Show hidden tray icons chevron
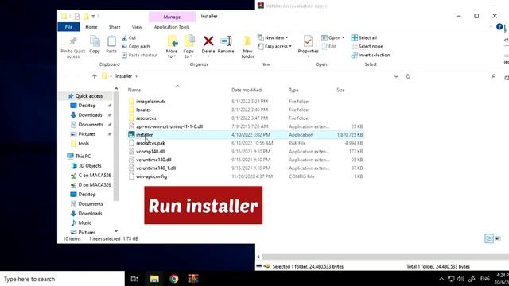The height and width of the screenshot is (286, 509). (x=441, y=279)
